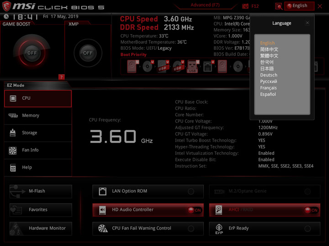The width and height of the screenshot is (329, 246).
Task: Select 简体中文 in the Language list
Action: pyautogui.click(x=269, y=49)
